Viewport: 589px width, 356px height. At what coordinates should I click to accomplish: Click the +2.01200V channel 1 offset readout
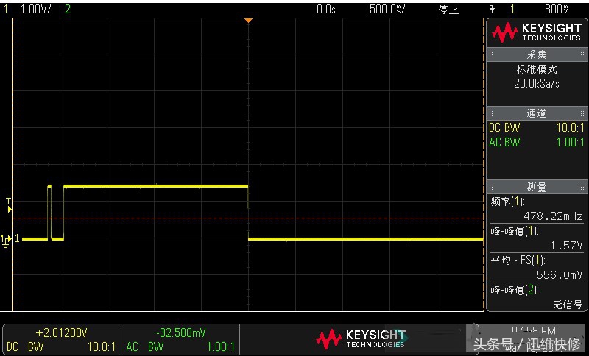pos(62,333)
